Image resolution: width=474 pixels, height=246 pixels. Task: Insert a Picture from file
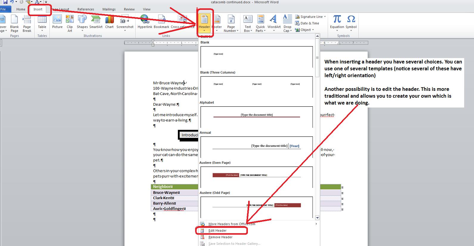[57, 22]
